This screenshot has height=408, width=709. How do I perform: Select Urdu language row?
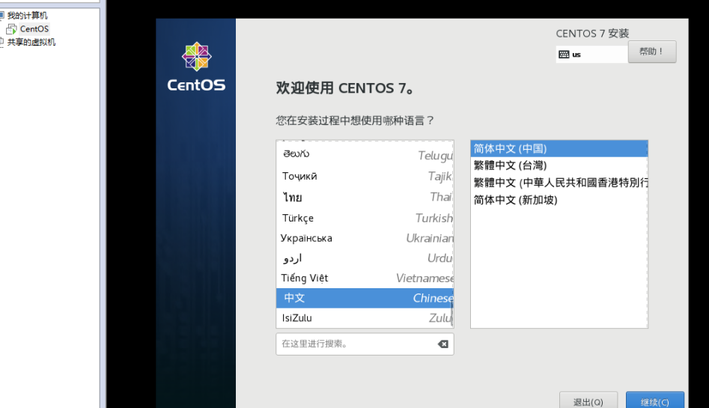coord(365,258)
